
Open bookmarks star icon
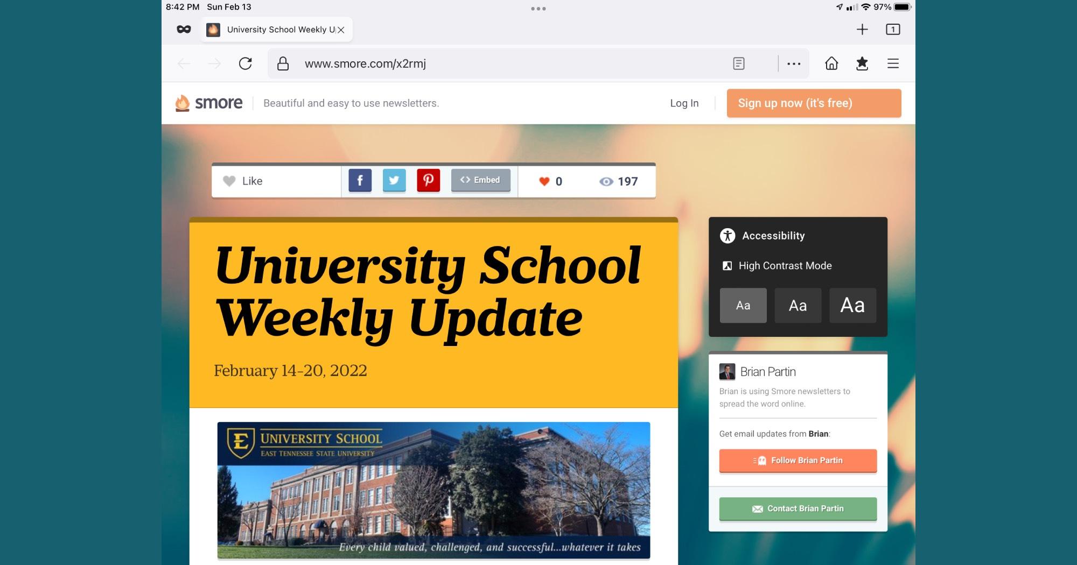pyautogui.click(x=862, y=63)
